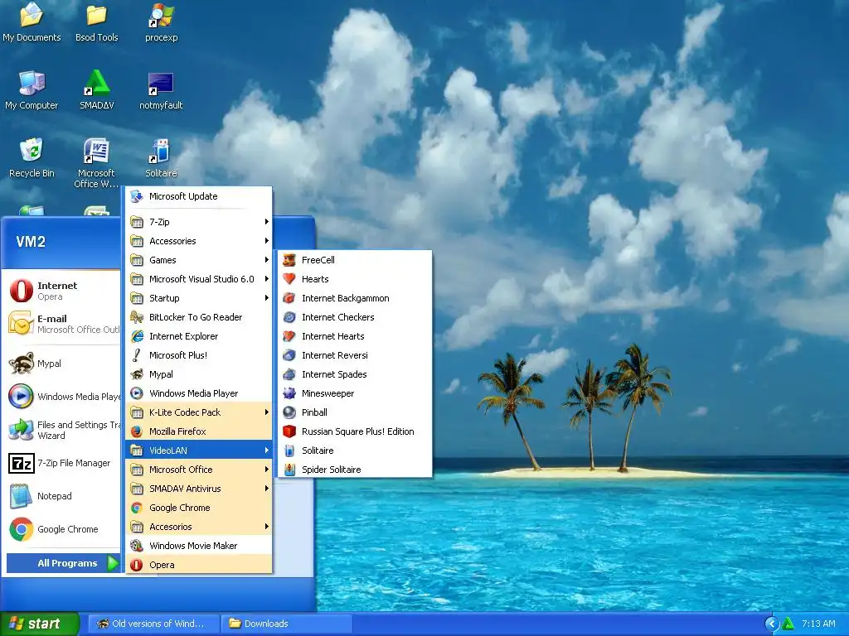Click the 7:13 AM clock
Screen dimensions: 849x636
(x=818, y=624)
